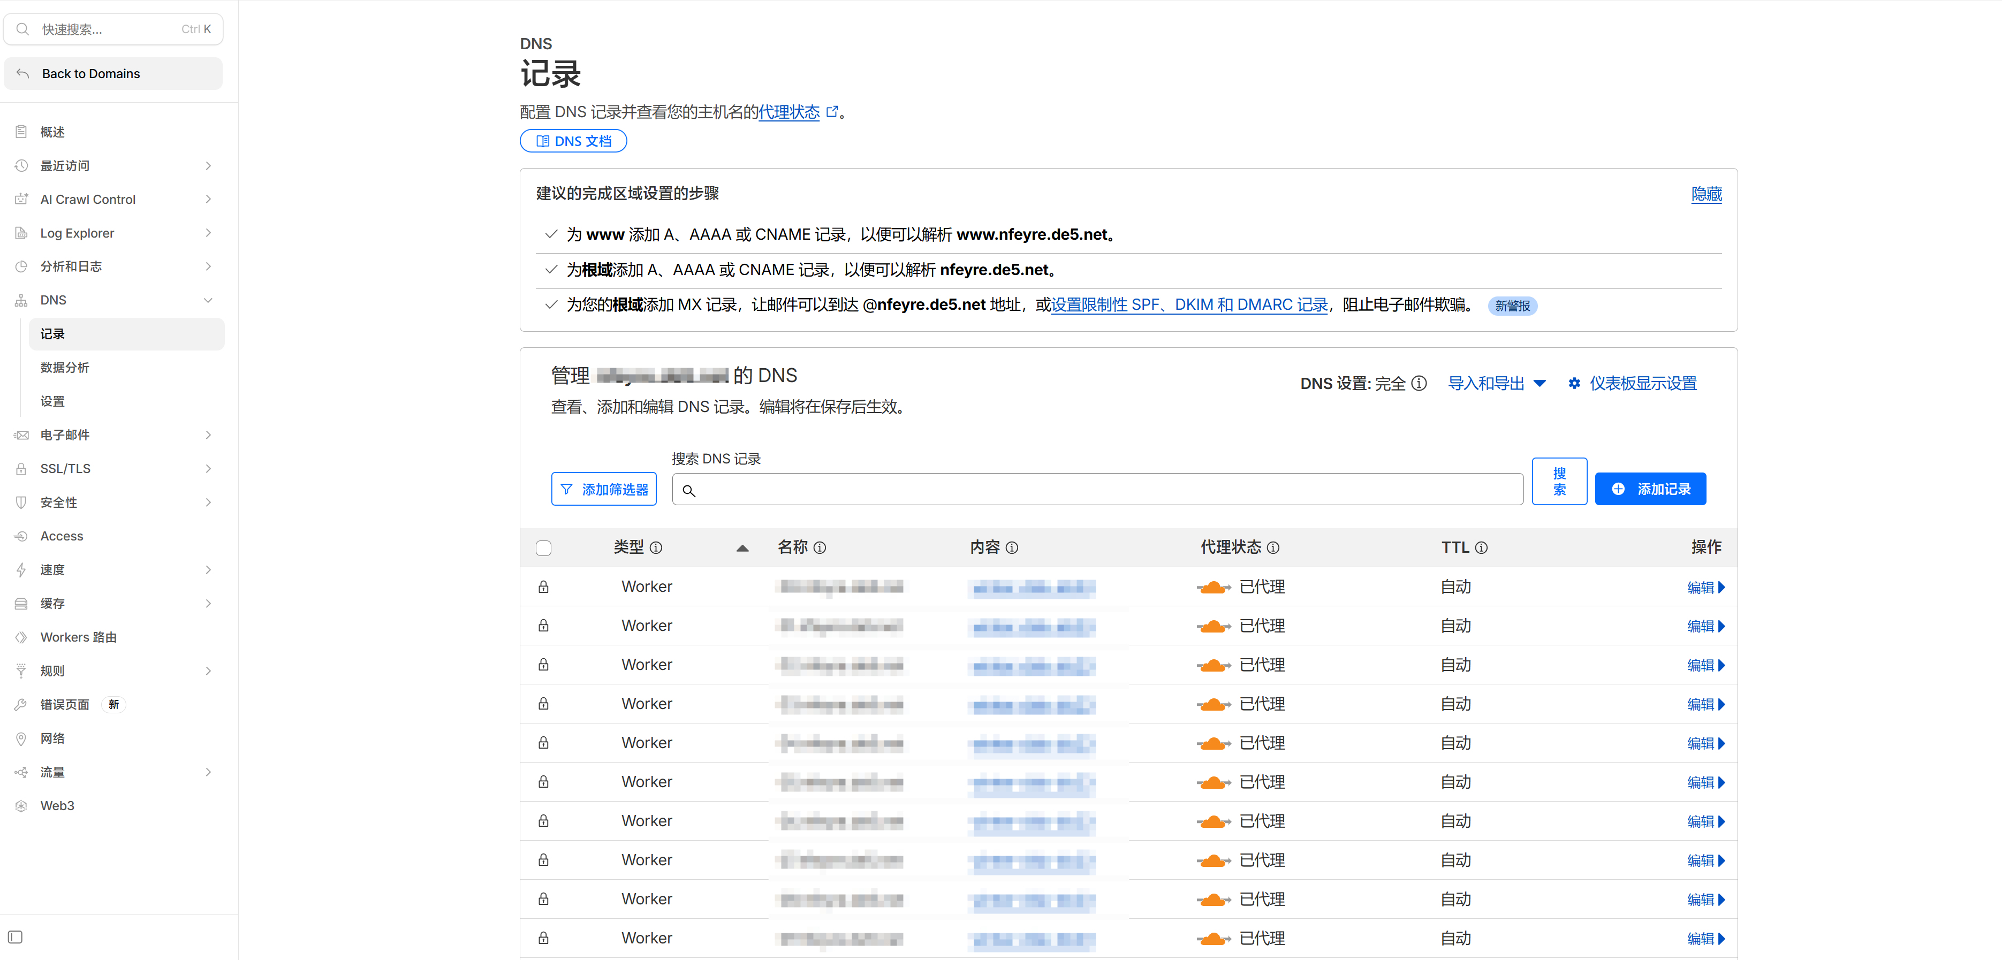Click the 隐藏 link in suggestions panel
Viewport: 2002px width, 960px height.
1706,194
